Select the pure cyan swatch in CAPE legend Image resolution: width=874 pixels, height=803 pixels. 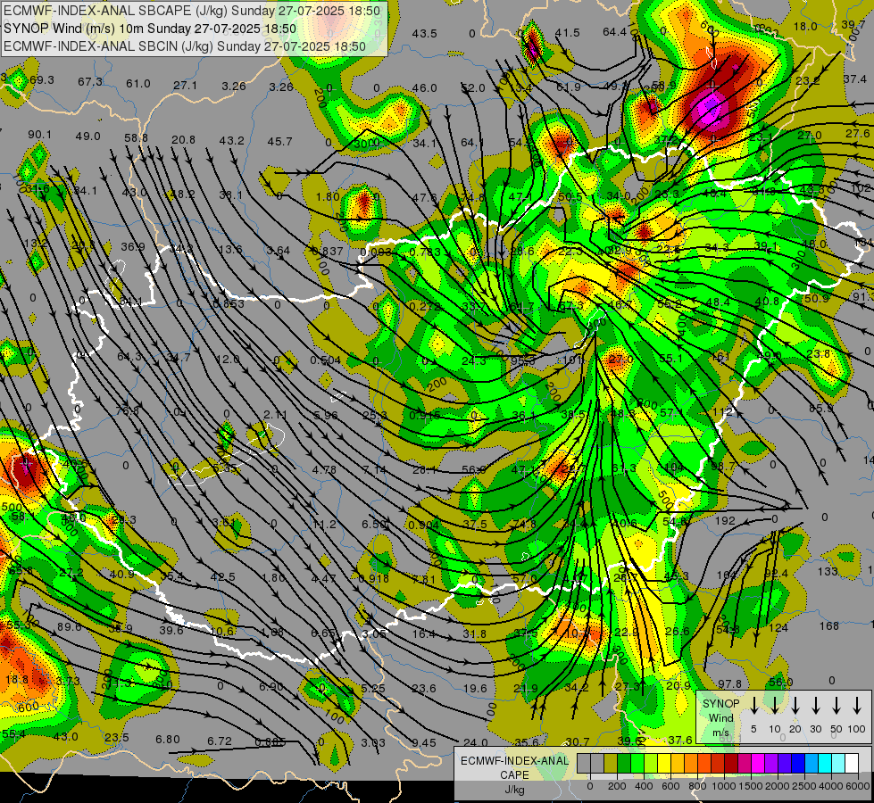coord(825,764)
